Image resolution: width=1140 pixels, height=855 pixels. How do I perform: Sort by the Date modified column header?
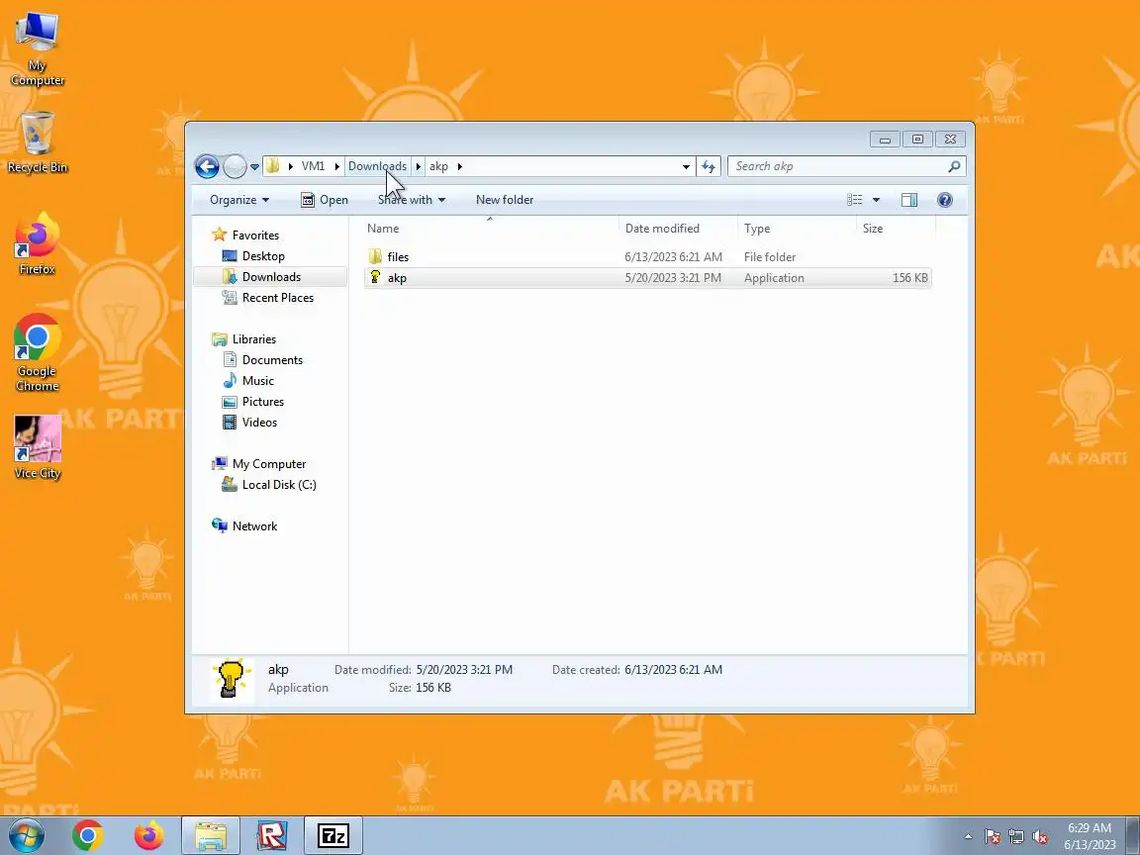click(678, 229)
